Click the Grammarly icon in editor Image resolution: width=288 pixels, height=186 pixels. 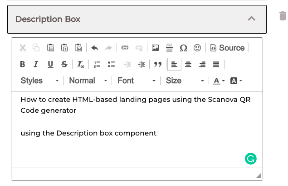coord(251,159)
